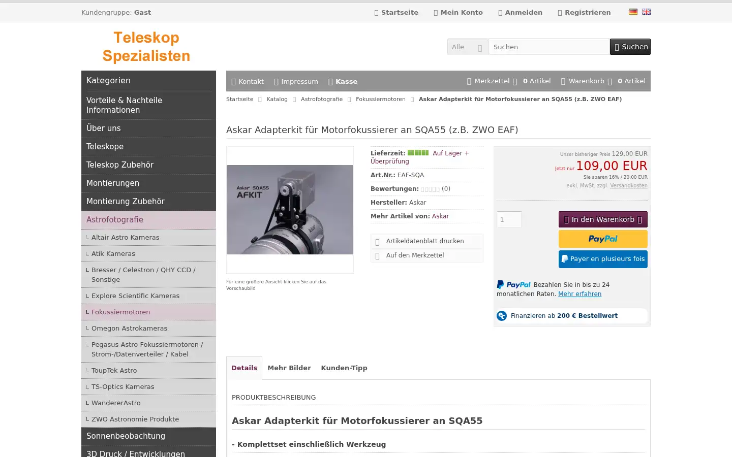The width and height of the screenshot is (732, 457).
Task: Click the Teleskop Spezialisten logo
Action: click(x=146, y=47)
